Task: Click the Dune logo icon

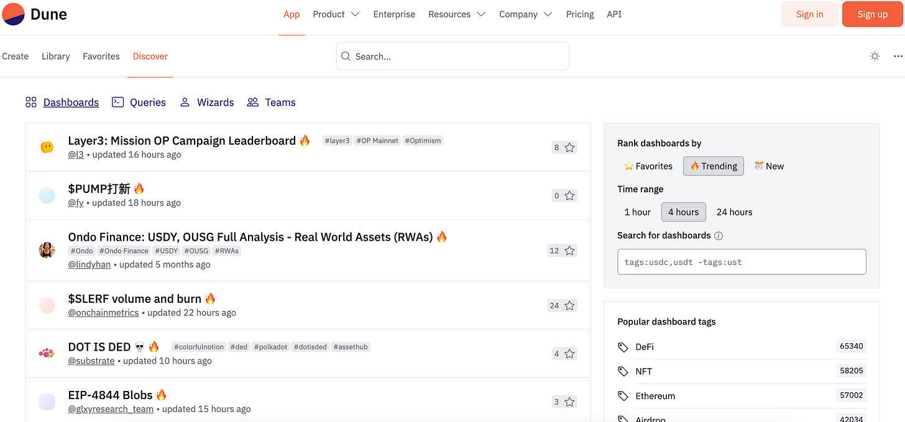Action: coord(14,14)
